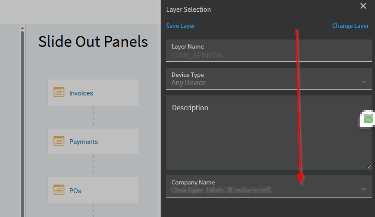Expand the Company Name dropdown arrow
Screen dimensions: 375x217
[363, 190]
